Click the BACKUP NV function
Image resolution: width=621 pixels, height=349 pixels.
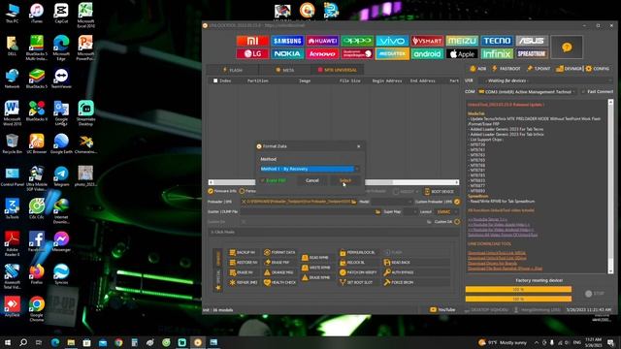pyautogui.click(x=243, y=252)
